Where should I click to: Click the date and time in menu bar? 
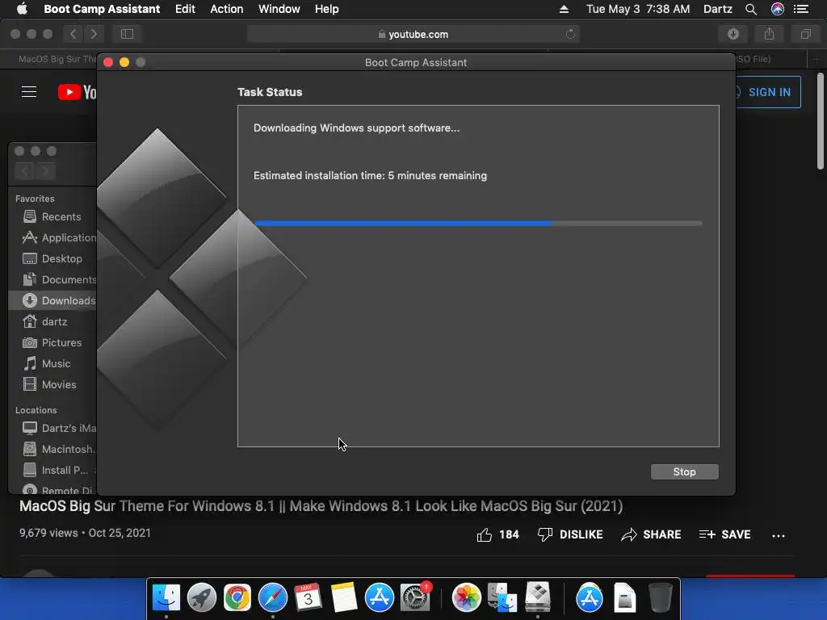point(638,9)
